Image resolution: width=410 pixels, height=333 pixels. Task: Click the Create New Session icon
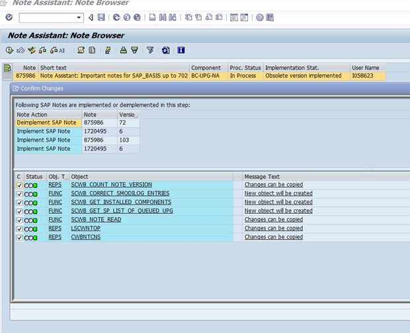pos(233,17)
